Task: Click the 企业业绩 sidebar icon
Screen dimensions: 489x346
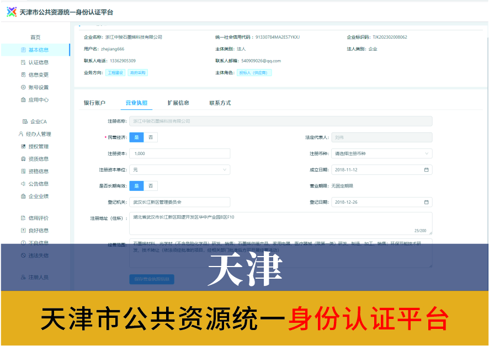Action: point(23,196)
